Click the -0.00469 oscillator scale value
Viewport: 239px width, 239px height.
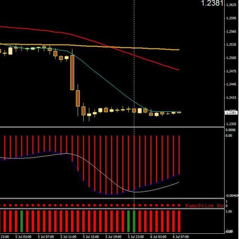point(232,196)
